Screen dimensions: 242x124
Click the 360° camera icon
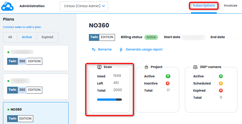(x=195, y=67)
